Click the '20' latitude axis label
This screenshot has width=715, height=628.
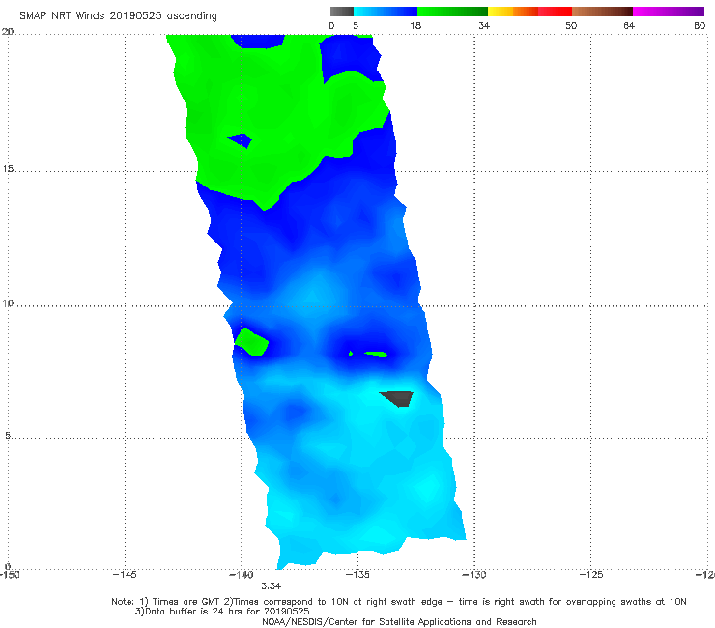coord(8,32)
